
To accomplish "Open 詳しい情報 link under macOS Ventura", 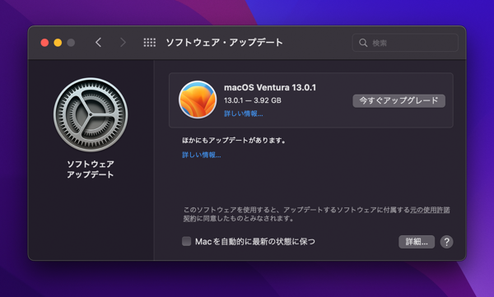I will coord(243,114).
